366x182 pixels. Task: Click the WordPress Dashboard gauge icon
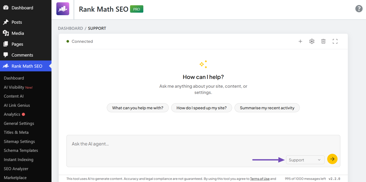(6, 8)
